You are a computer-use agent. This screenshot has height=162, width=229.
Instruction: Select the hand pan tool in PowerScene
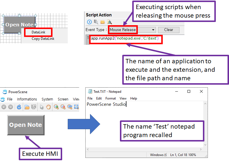pyautogui.click(x=48, y=107)
